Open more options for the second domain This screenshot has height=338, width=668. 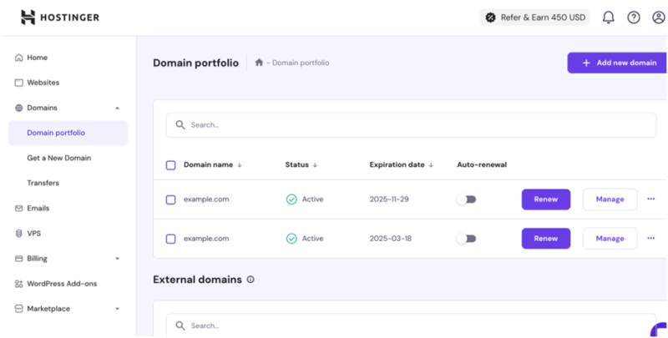[651, 238]
